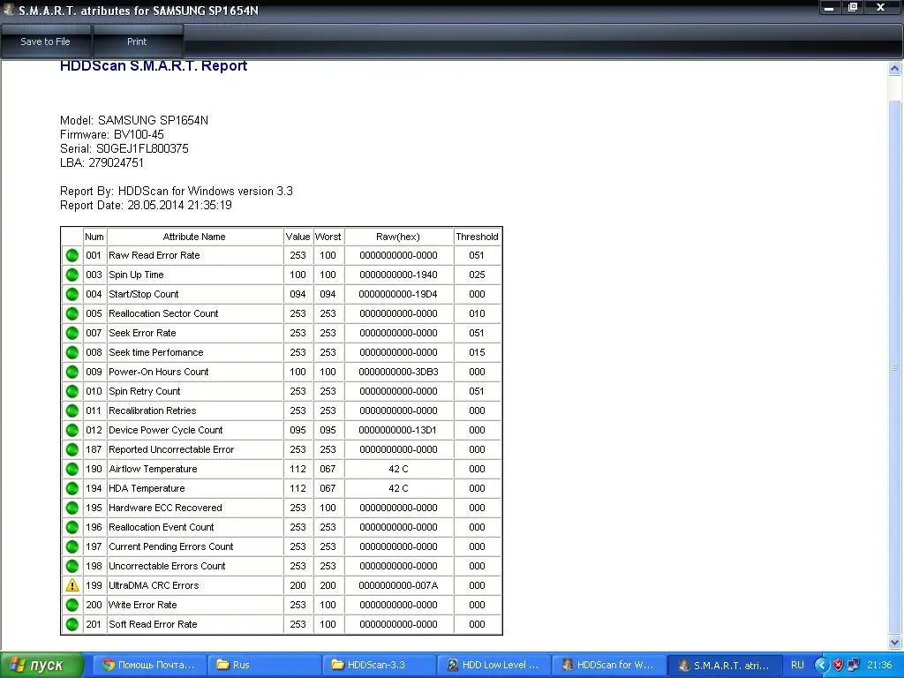The image size is (904, 678).
Task: Click the vertical scrollbar thumb
Action: coord(895,366)
